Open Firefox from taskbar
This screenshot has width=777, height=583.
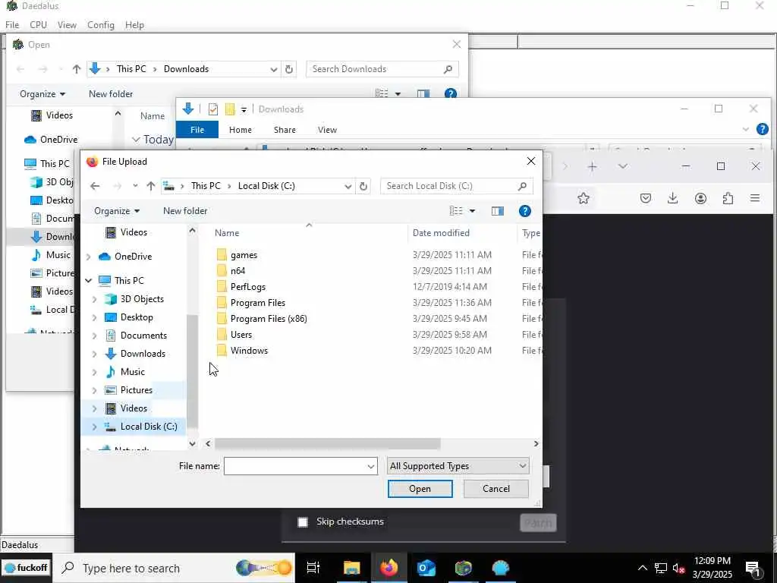point(389,568)
